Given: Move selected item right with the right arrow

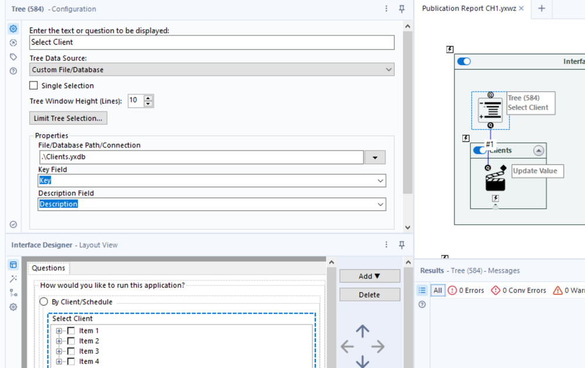Looking at the screenshot, I should (x=378, y=346).
